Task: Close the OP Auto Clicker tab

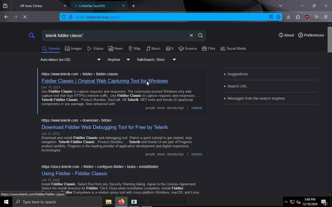Action: point(65,6)
